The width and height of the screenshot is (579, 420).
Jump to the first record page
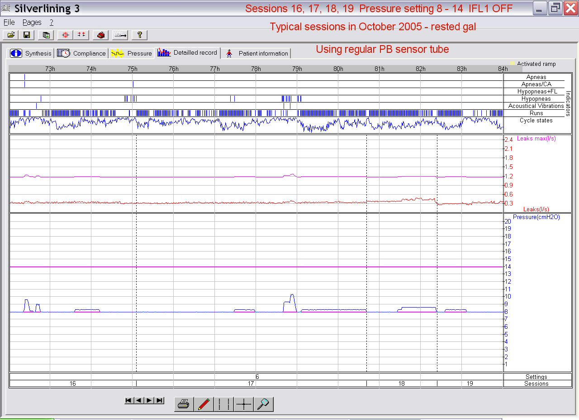(129, 400)
